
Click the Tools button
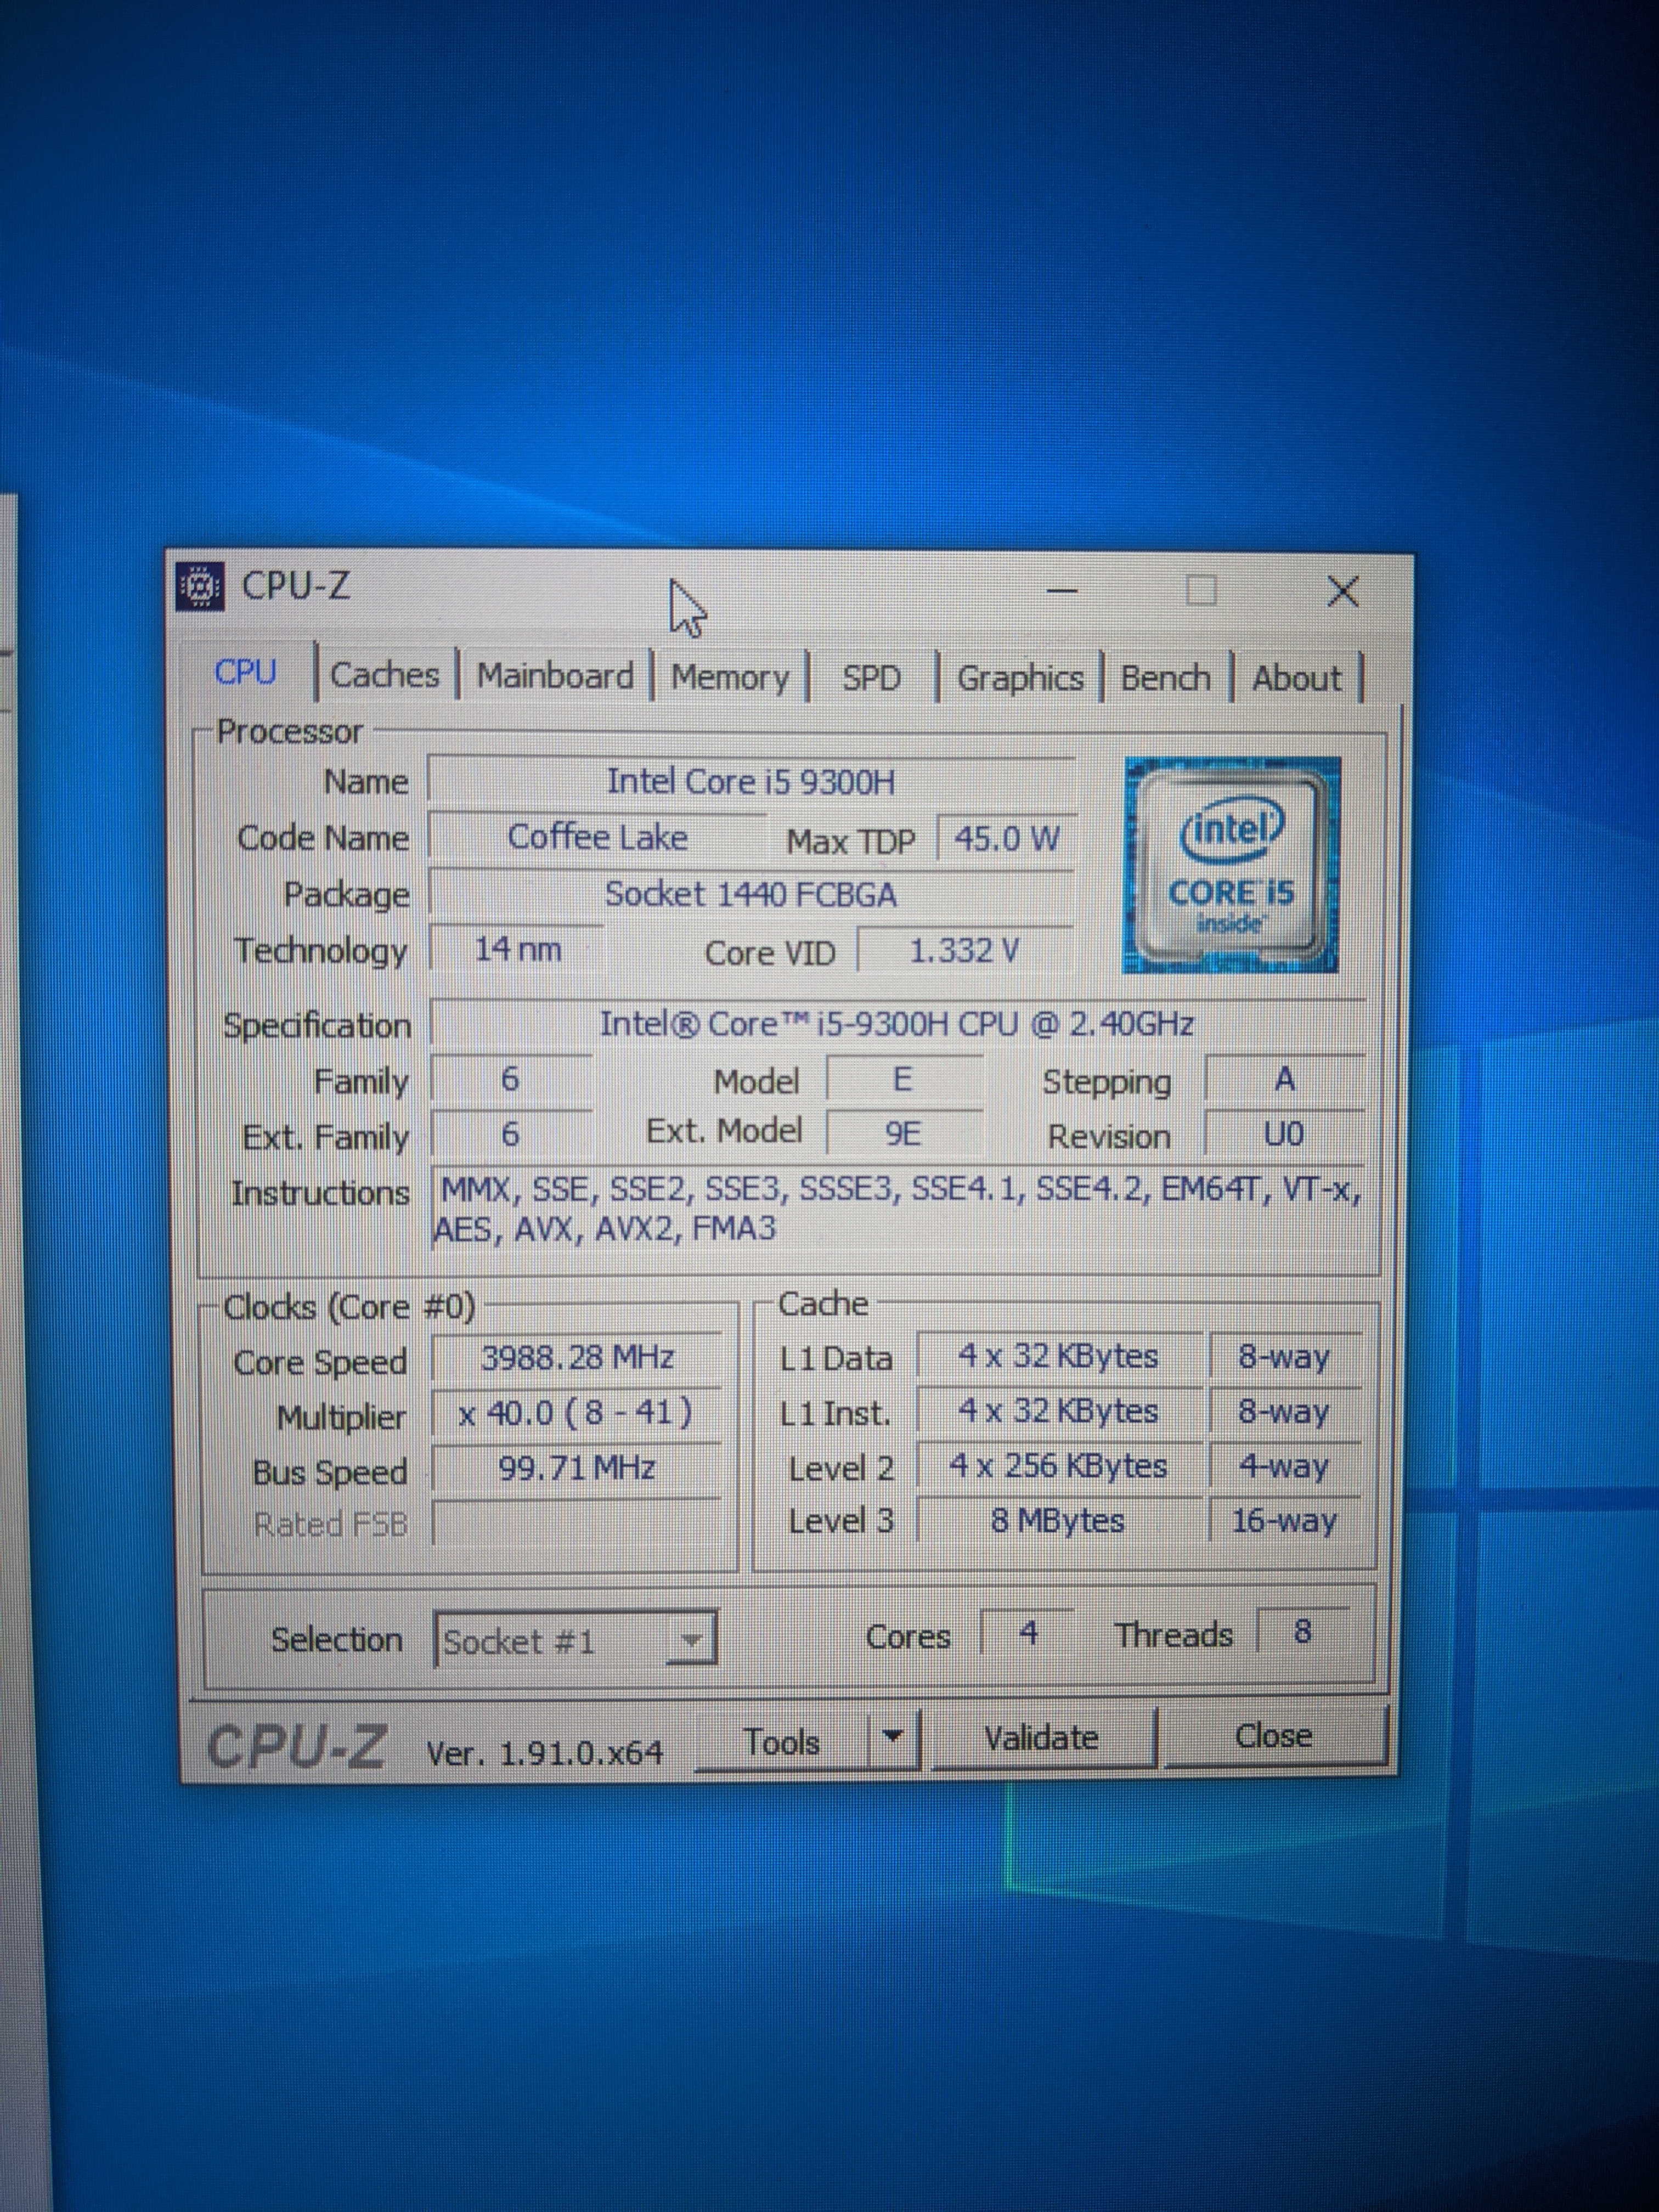(782, 1742)
